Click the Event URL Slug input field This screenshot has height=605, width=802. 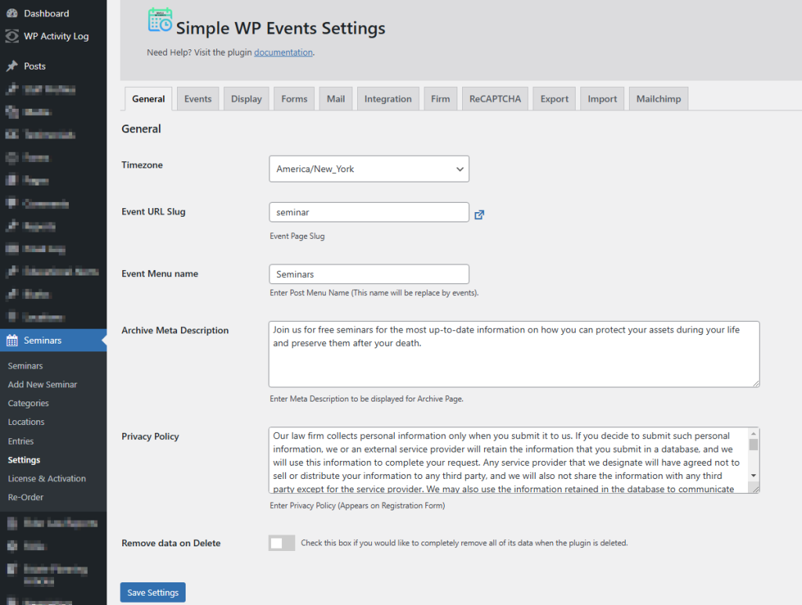point(369,212)
